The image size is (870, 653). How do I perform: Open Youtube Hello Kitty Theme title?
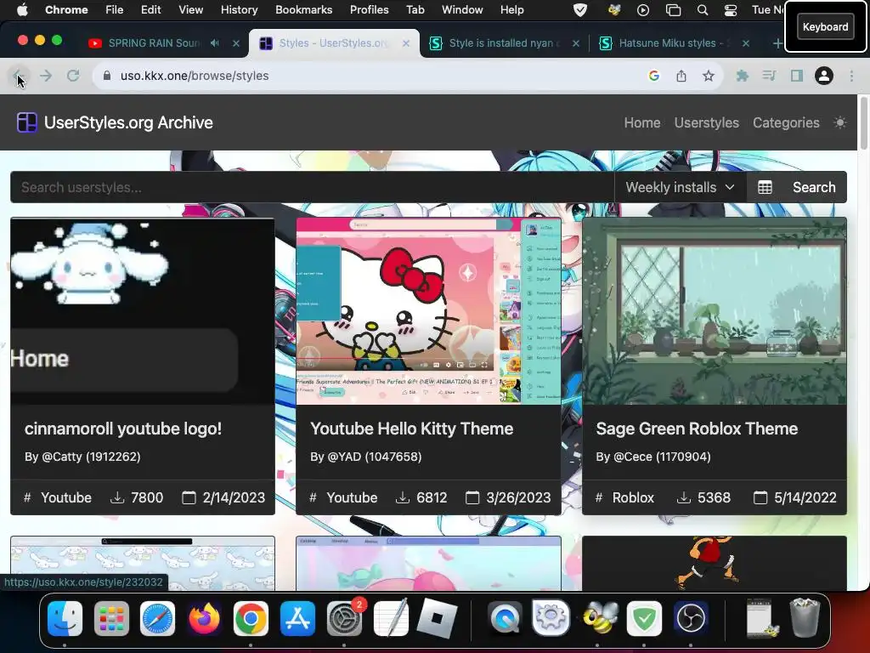[x=412, y=429]
